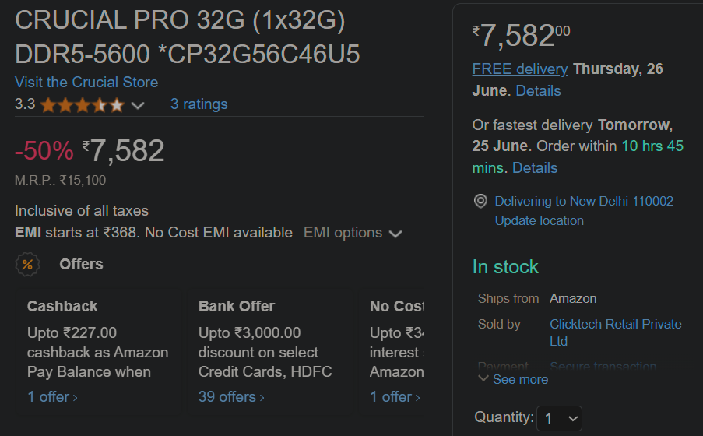This screenshot has width=703, height=436.
Task: Open the 3 ratings link
Action: click(x=199, y=104)
